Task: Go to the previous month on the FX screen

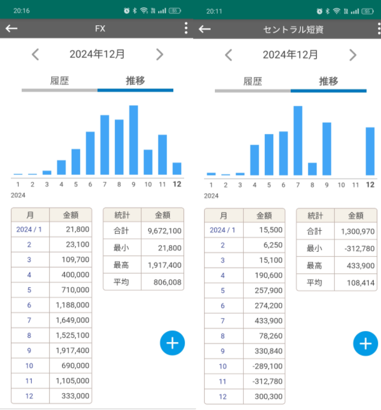Action: click(36, 55)
